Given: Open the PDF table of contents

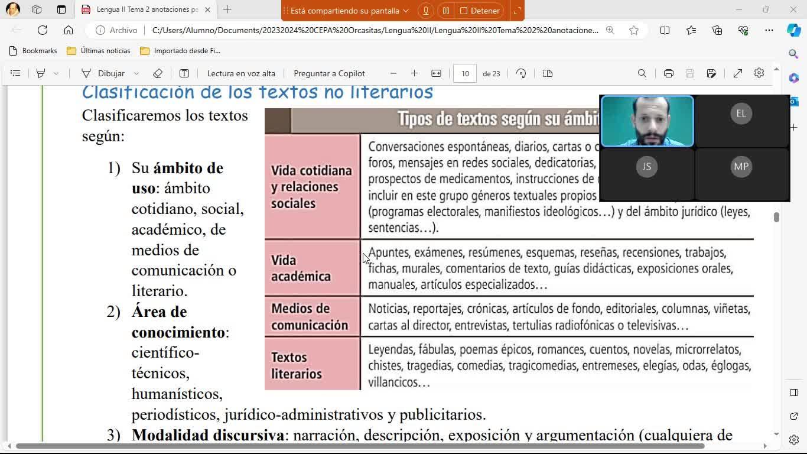Looking at the screenshot, I should pos(15,73).
